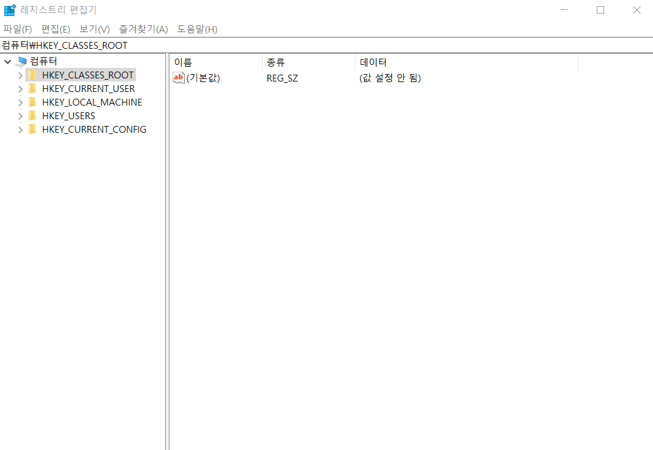Click the HKEY_CURRENT_USER folder icon
This screenshot has width=653, height=450.
pos(32,89)
